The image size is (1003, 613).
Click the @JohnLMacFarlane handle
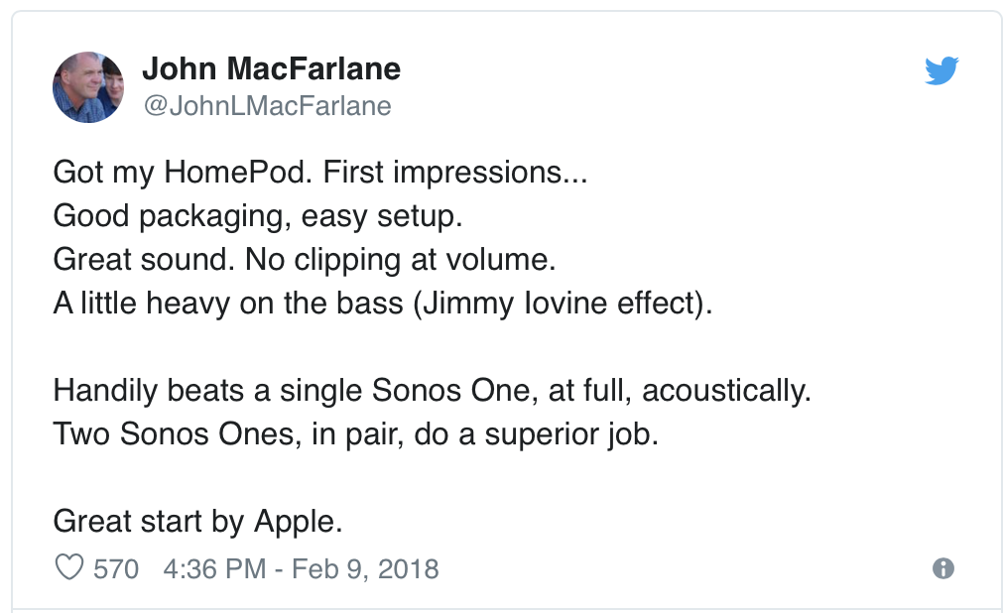pyautogui.click(x=267, y=106)
